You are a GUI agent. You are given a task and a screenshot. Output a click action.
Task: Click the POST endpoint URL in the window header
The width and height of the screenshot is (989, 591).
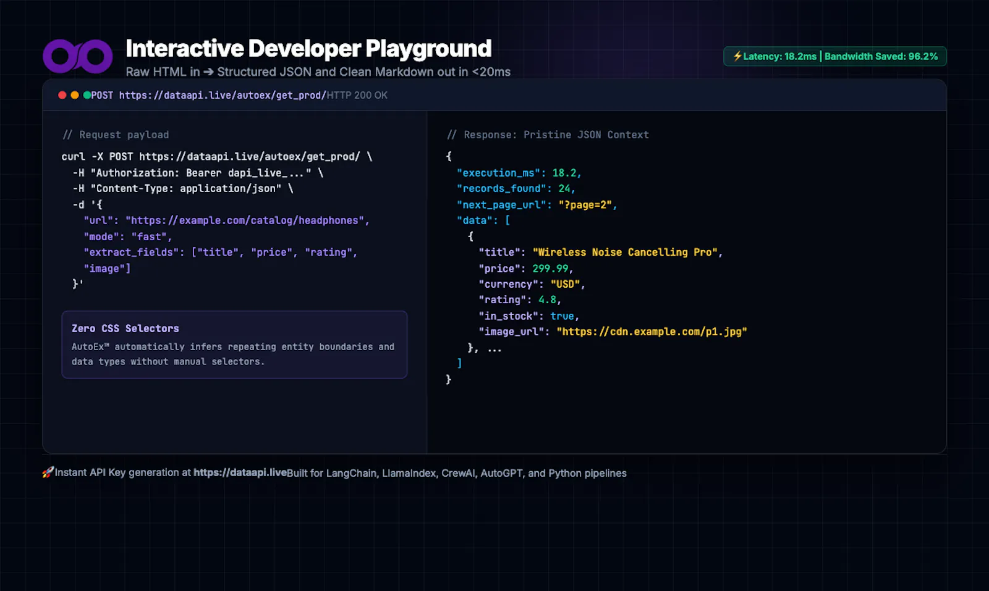208,95
